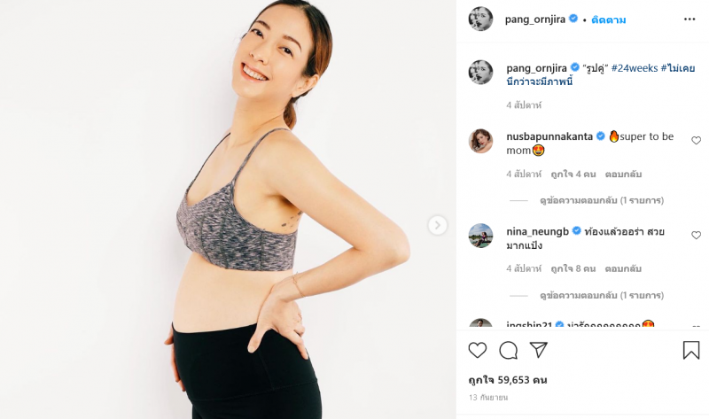Open nina_neungb's profile avatar
Viewport: 709px width, 419px height.
pos(480,236)
